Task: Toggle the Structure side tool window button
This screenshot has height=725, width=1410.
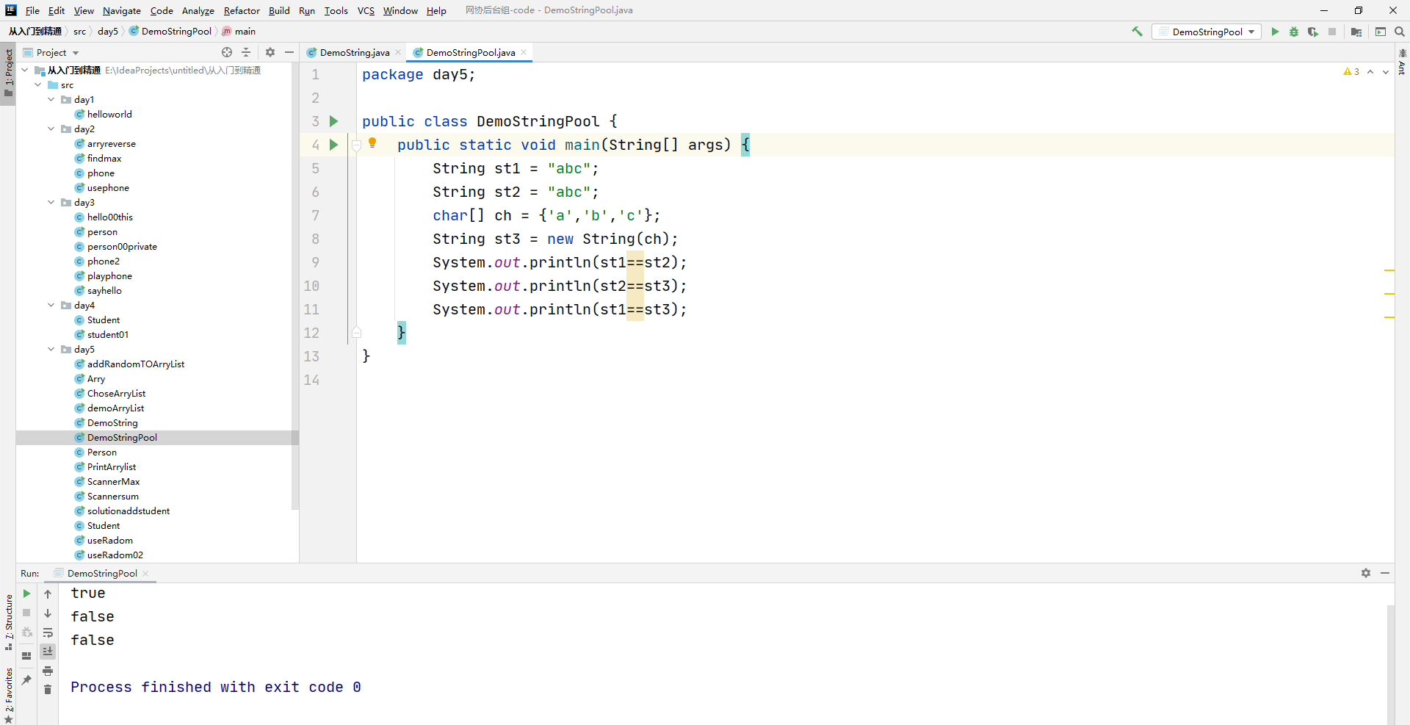Action: click(x=8, y=621)
